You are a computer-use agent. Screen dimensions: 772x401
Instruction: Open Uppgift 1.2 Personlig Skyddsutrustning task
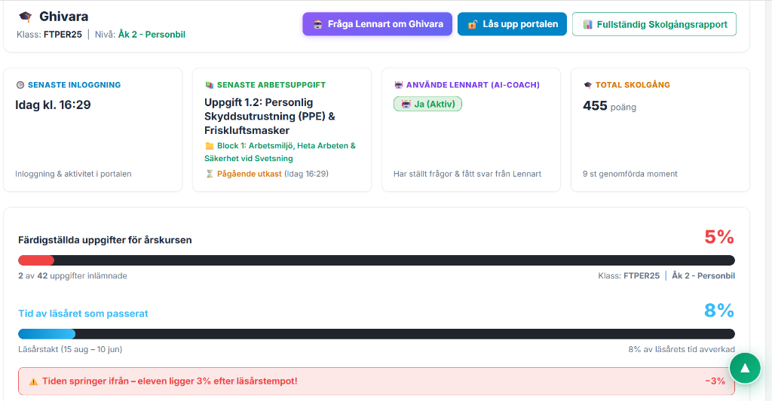(270, 117)
